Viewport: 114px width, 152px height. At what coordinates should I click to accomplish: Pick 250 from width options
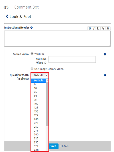pyautogui.click(x=38, y=127)
